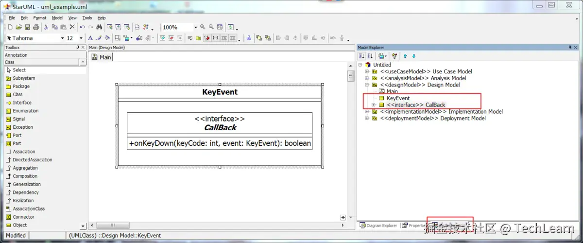Open the zoom percentage dropdown

pos(195,27)
